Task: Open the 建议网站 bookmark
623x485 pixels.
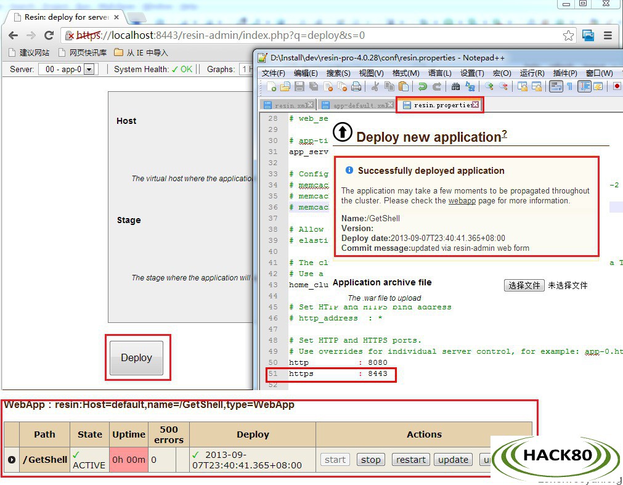Action: (29, 53)
